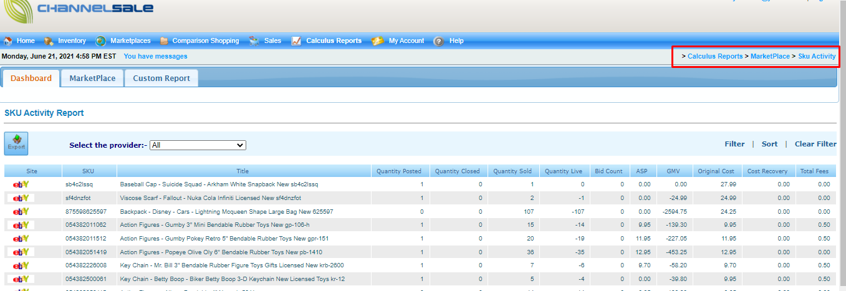Screen dimensions: 846x291
Task: Click the Sales cart icon
Action: [x=254, y=41]
